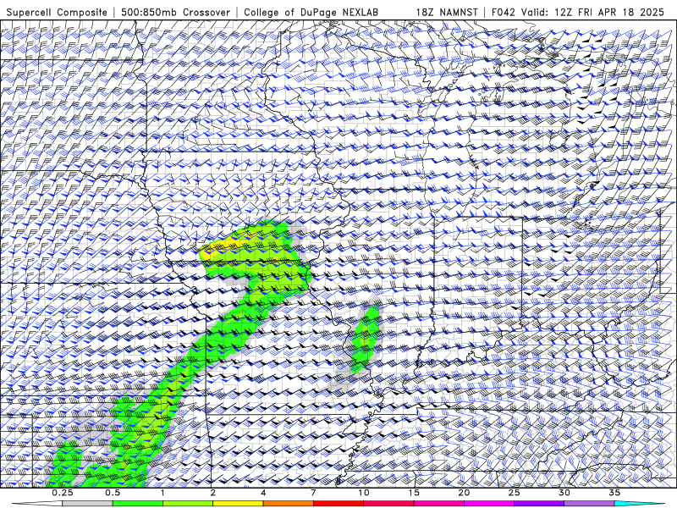Click the '18Z NAMNST' model run text
Viewport: 677px width, 508px height.
coord(447,12)
